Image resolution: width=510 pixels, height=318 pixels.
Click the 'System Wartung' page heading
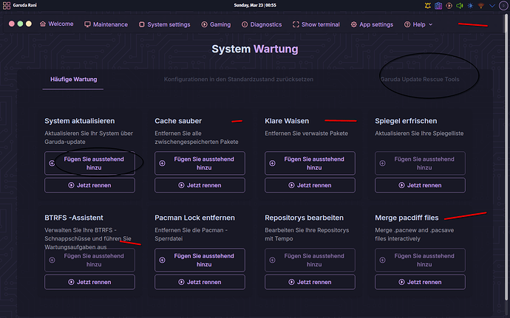[255, 49]
